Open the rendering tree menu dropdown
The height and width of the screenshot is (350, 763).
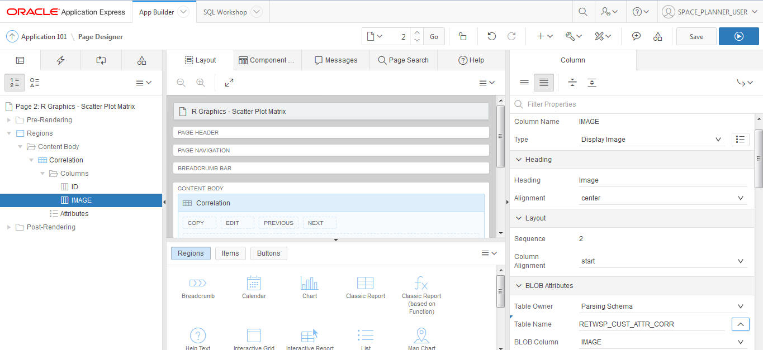coord(144,83)
